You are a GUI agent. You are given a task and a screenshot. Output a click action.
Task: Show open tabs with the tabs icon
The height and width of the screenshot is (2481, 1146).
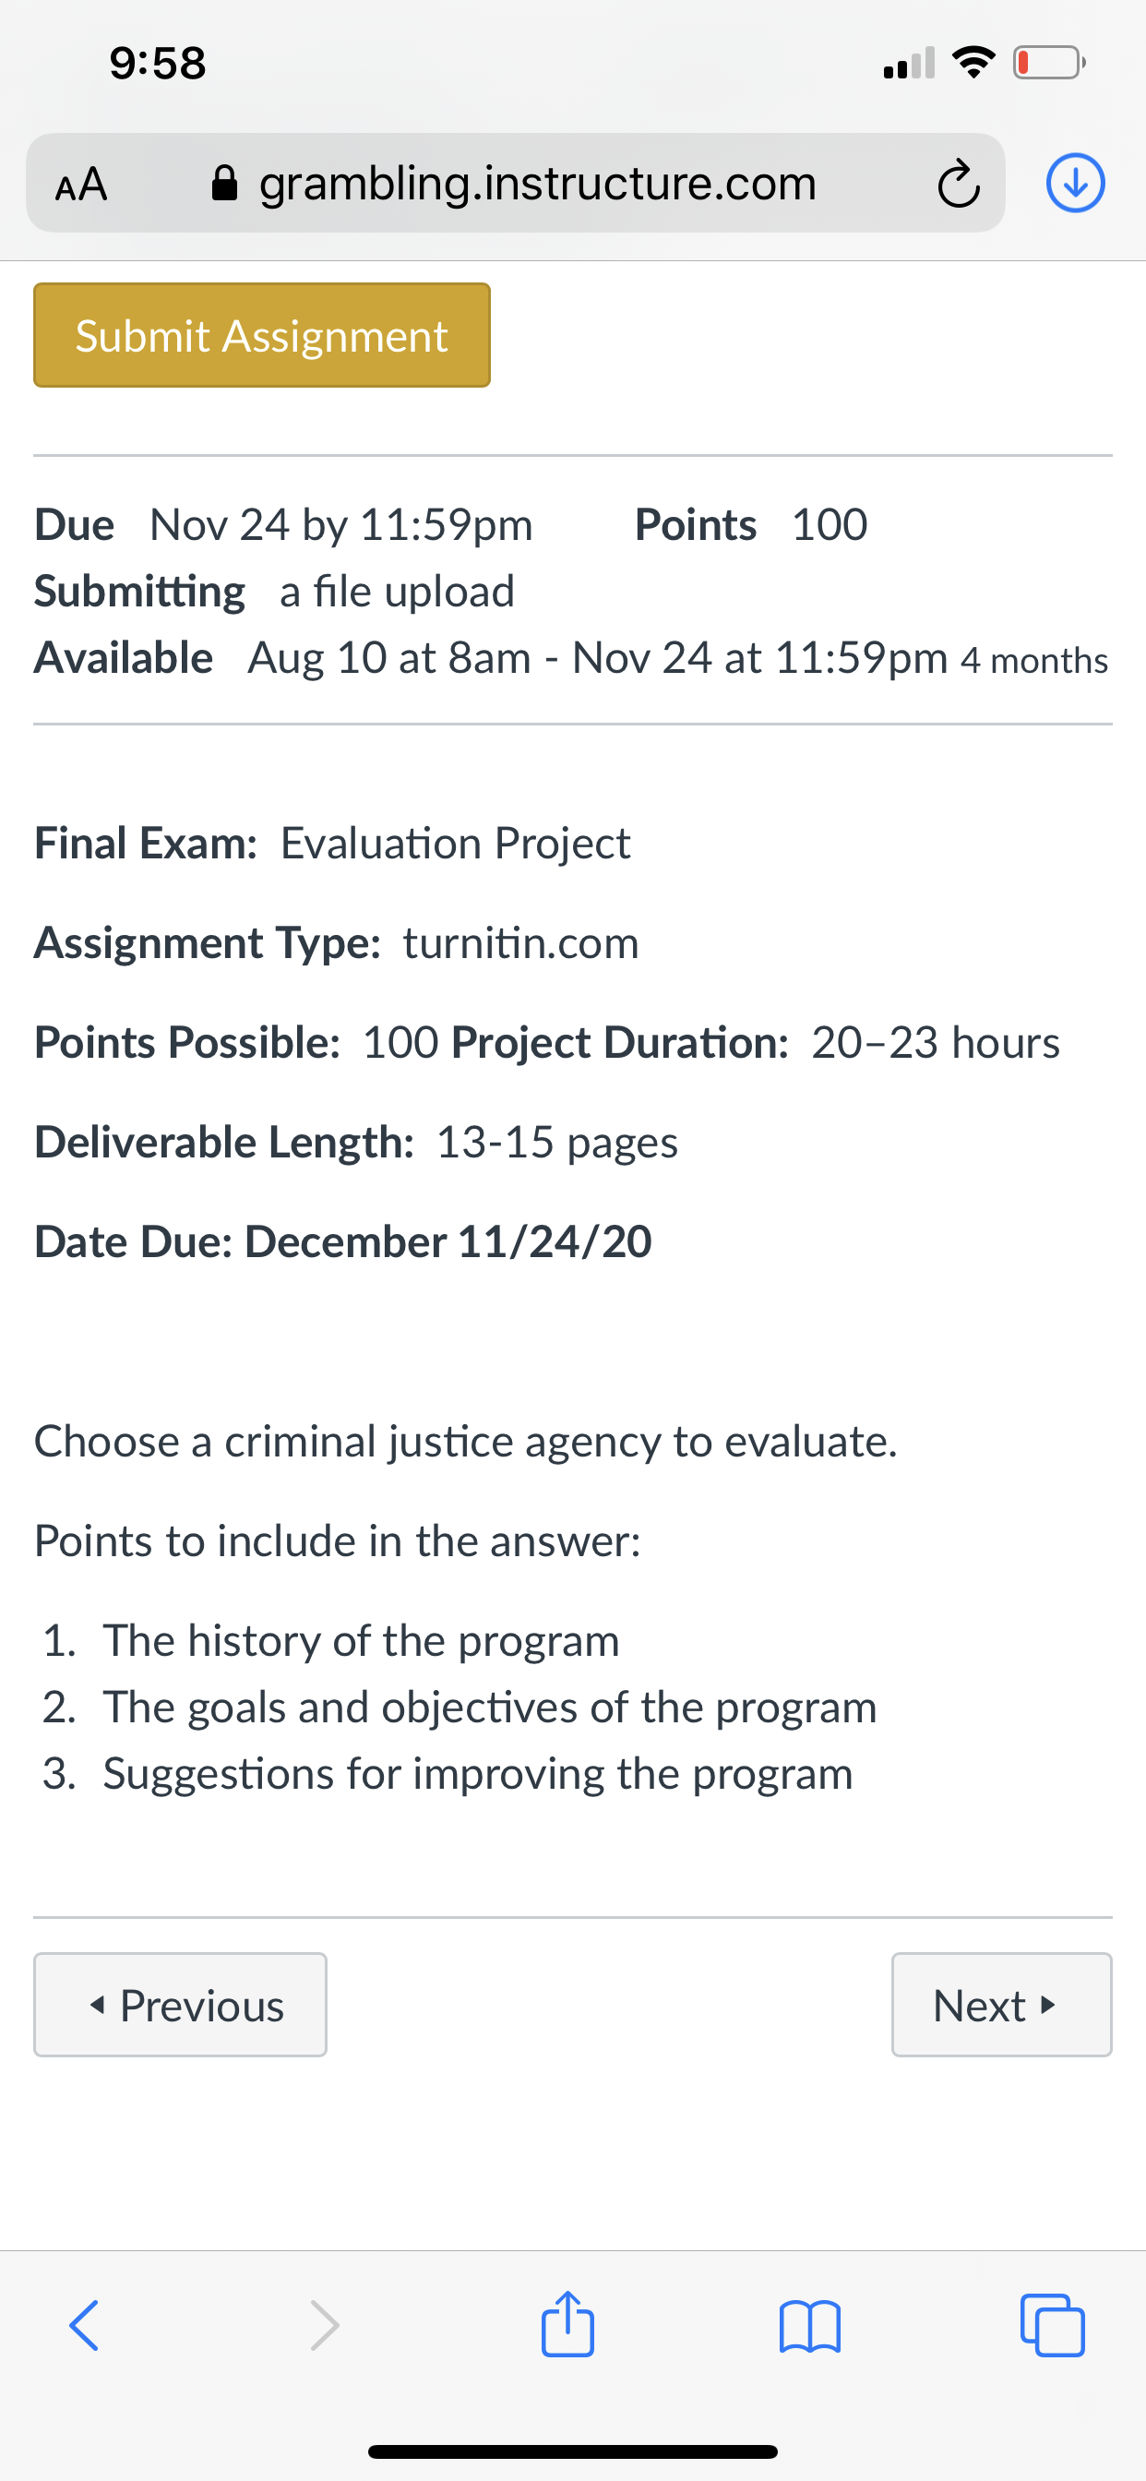pos(1052,2326)
